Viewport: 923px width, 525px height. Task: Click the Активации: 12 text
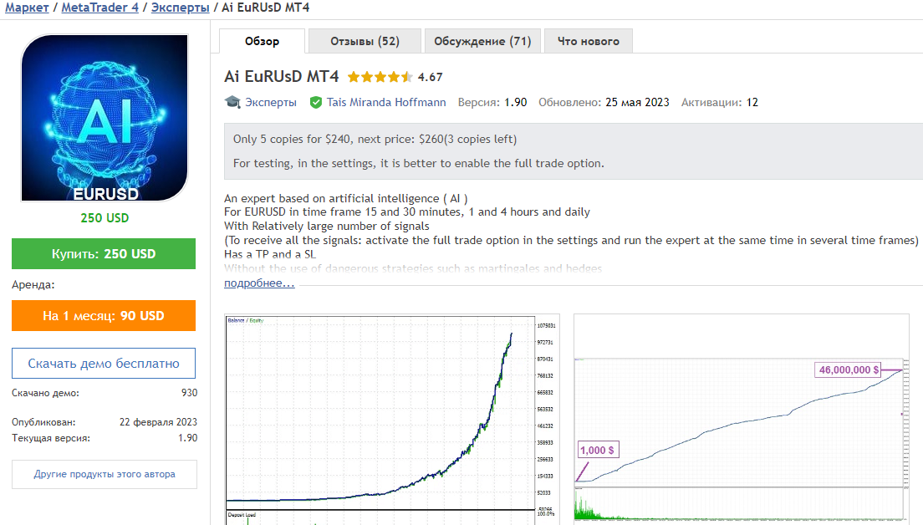720,103
